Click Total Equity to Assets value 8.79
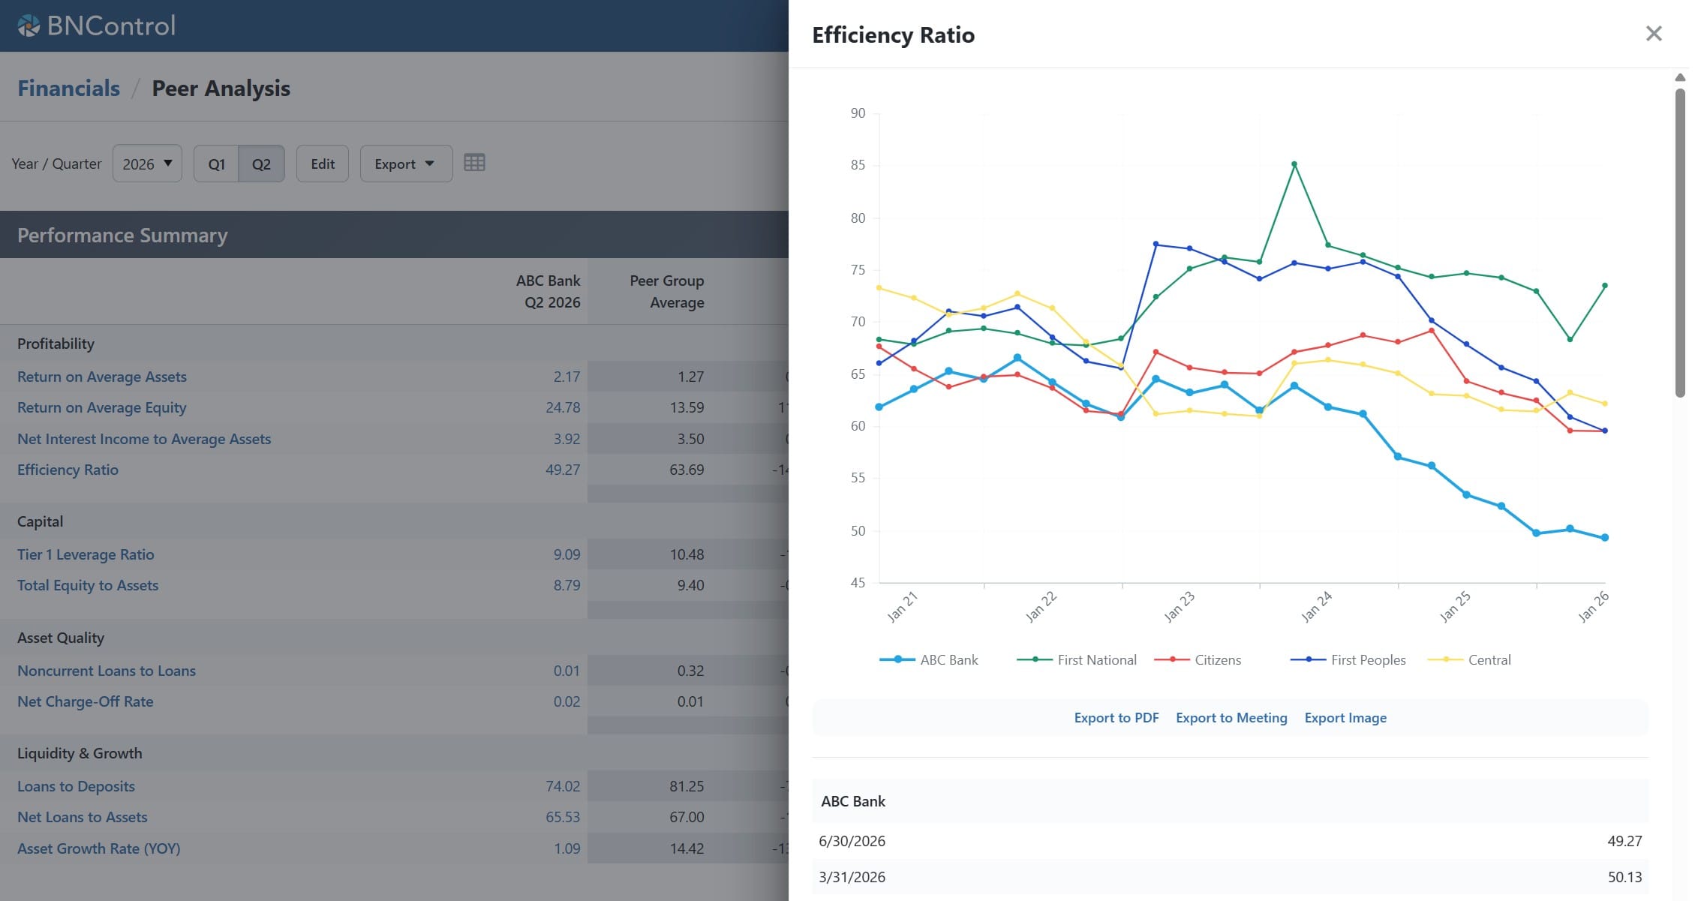The height and width of the screenshot is (901, 1695). [567, 585]
